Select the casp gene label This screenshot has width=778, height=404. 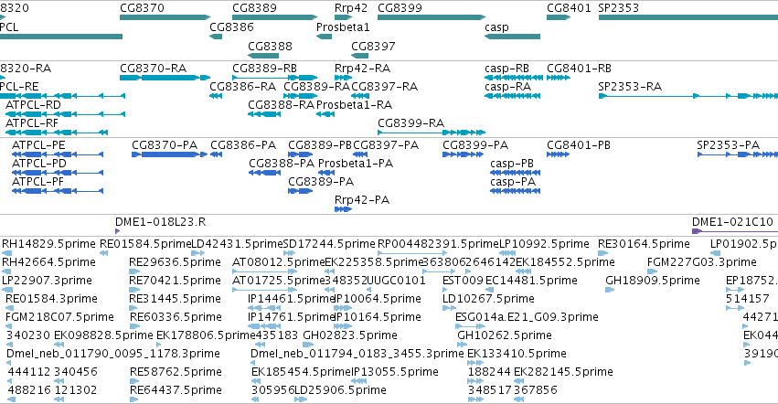(x=496, y=27)
